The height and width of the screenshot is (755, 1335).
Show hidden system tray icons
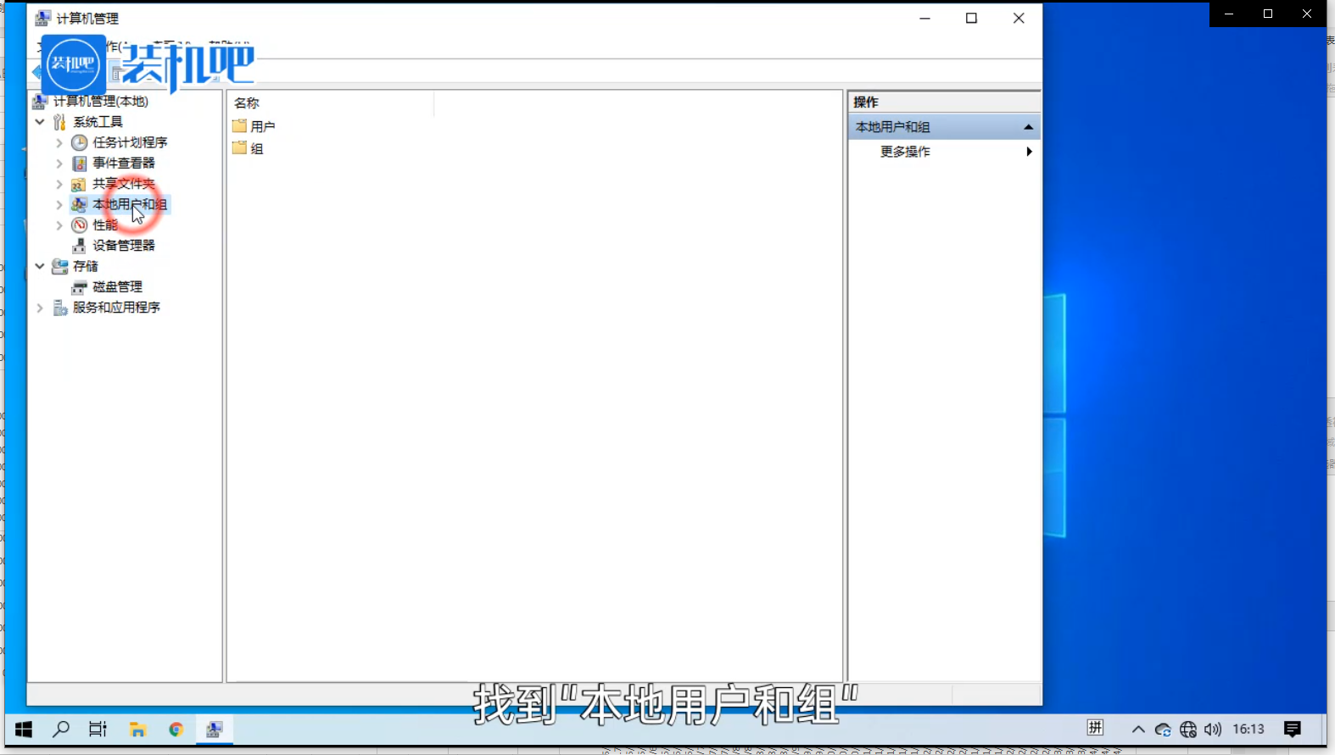coord(1138,730)
